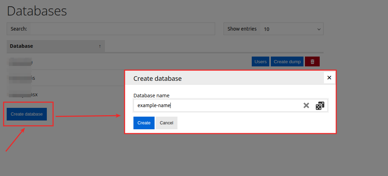This screenshot has width=388, height=176.
Task: Close the Create database dialog
Action: tap(329, 78)
